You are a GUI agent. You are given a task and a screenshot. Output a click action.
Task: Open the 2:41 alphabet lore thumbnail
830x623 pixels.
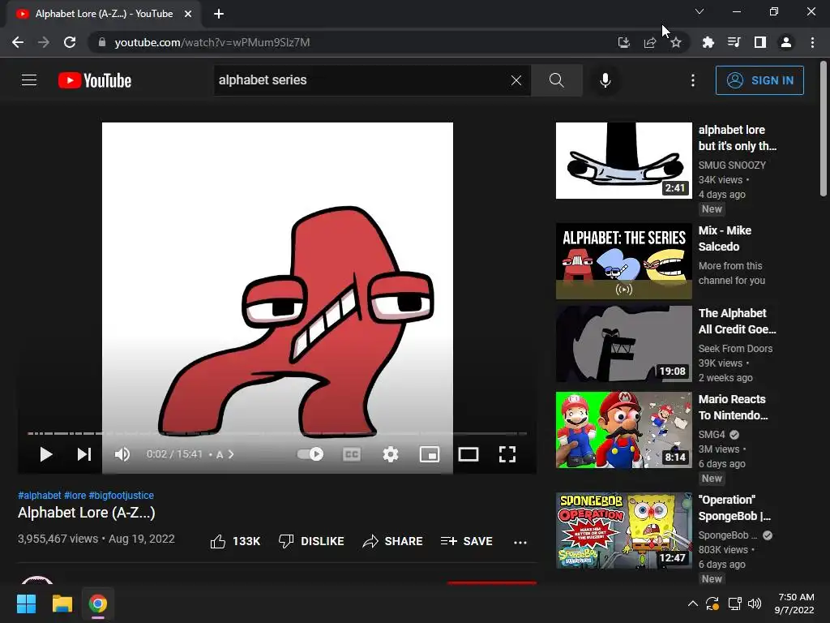point(623,161)
